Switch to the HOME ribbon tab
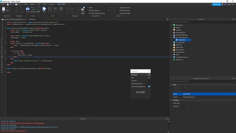 [26, 4]
